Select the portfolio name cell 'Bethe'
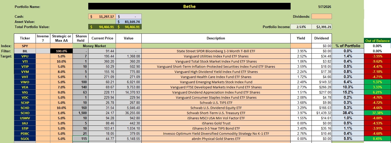 coord(189,6)
